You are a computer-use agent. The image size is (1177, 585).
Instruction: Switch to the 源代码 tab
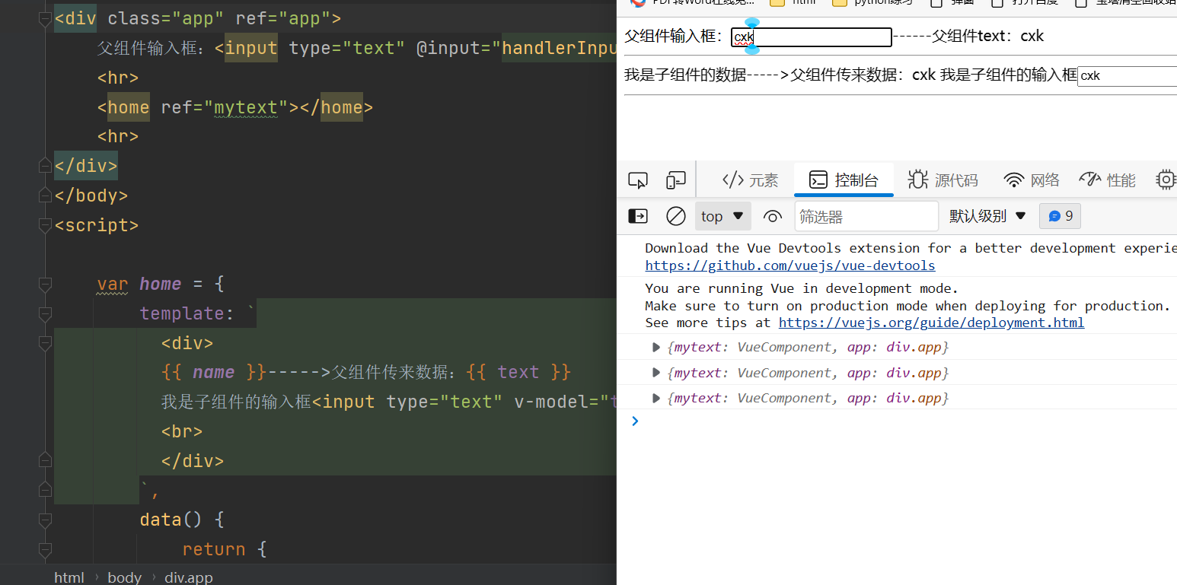click(x=943, y=180)
